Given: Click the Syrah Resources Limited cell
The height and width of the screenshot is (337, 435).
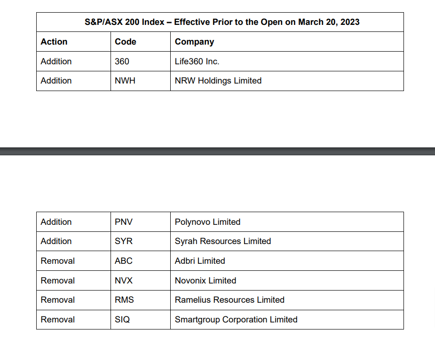Looking at the screenshot, I should pos(222,241).
